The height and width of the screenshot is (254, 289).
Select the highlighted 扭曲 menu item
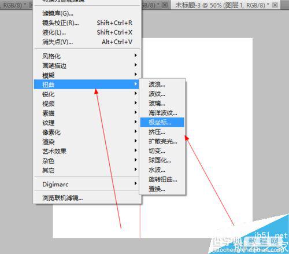(87, 84)
